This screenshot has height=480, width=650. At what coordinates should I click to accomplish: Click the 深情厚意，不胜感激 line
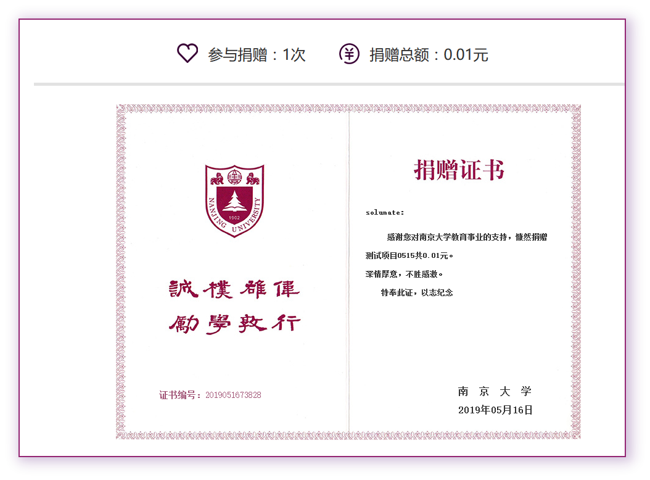click(x=404, y=274)
